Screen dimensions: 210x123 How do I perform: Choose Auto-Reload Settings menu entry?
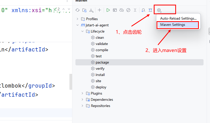point(178,18)
